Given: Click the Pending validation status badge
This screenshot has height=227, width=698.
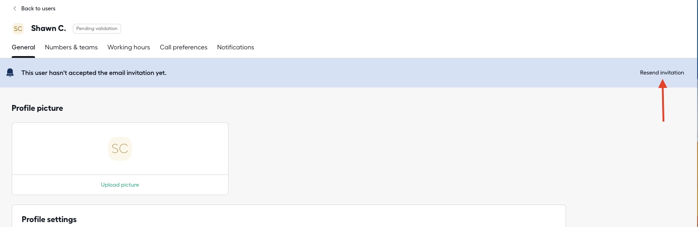Looking at the screenshot, I should click(x=97, y=29).
